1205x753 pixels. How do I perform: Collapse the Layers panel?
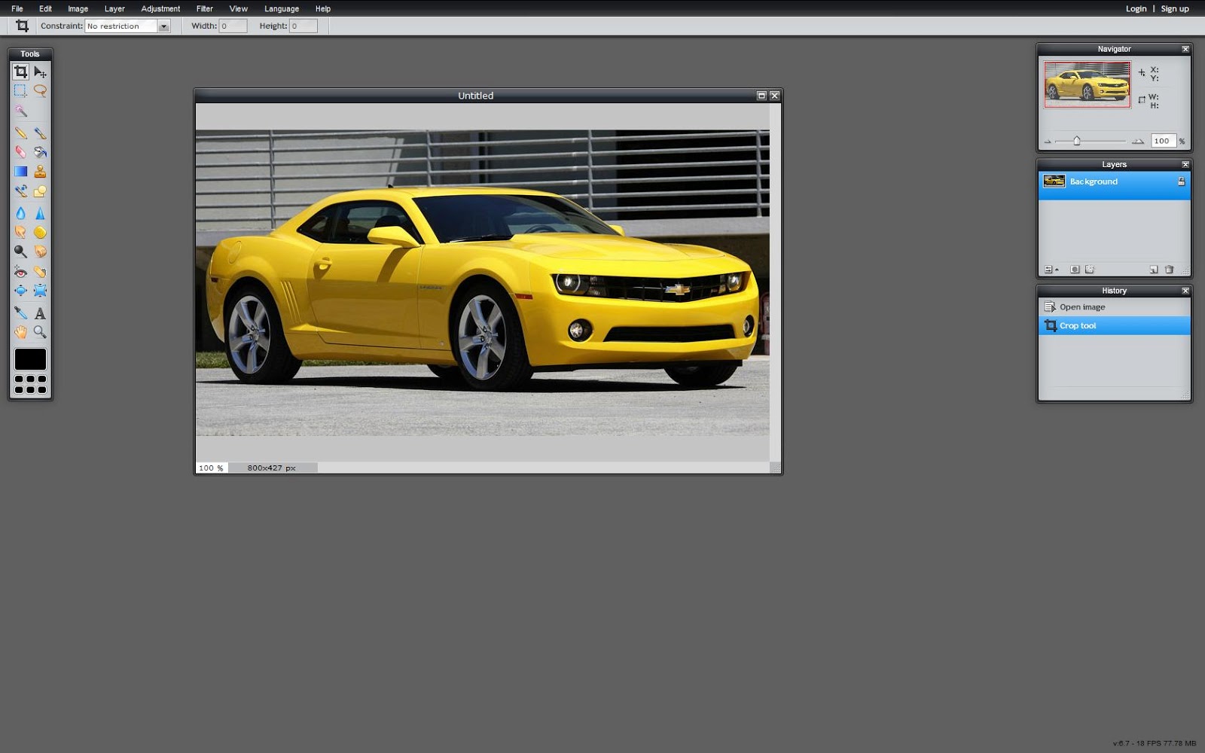(1185, 163)
